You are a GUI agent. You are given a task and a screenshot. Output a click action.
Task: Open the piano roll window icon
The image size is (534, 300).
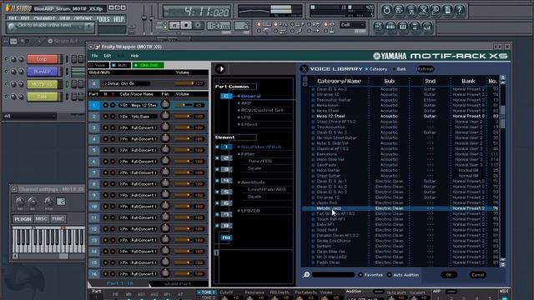point(402,27)
